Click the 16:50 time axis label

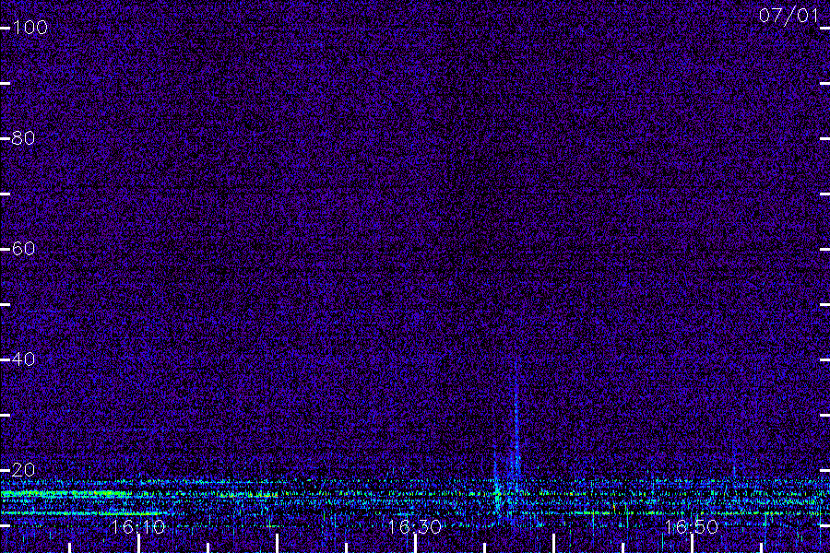(x=692, y=527)
